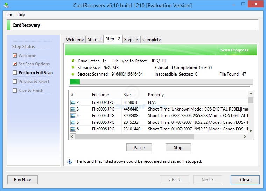This screenshot has width=266, height=191.
Task: Switch to the Step - 3 tab
Action: [x=131, y=39]
